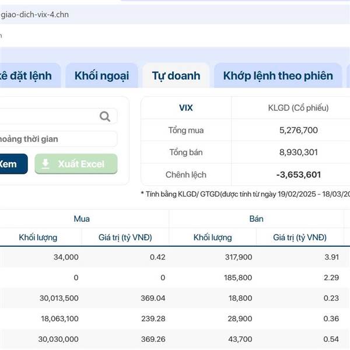Export data with Xuất Excel button
The image size is (350, 350).
coord(76,164)
